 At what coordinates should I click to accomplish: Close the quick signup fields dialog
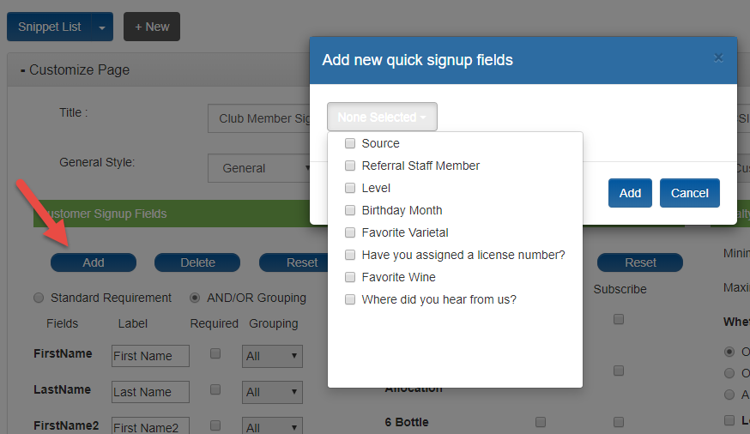(718, 57)
